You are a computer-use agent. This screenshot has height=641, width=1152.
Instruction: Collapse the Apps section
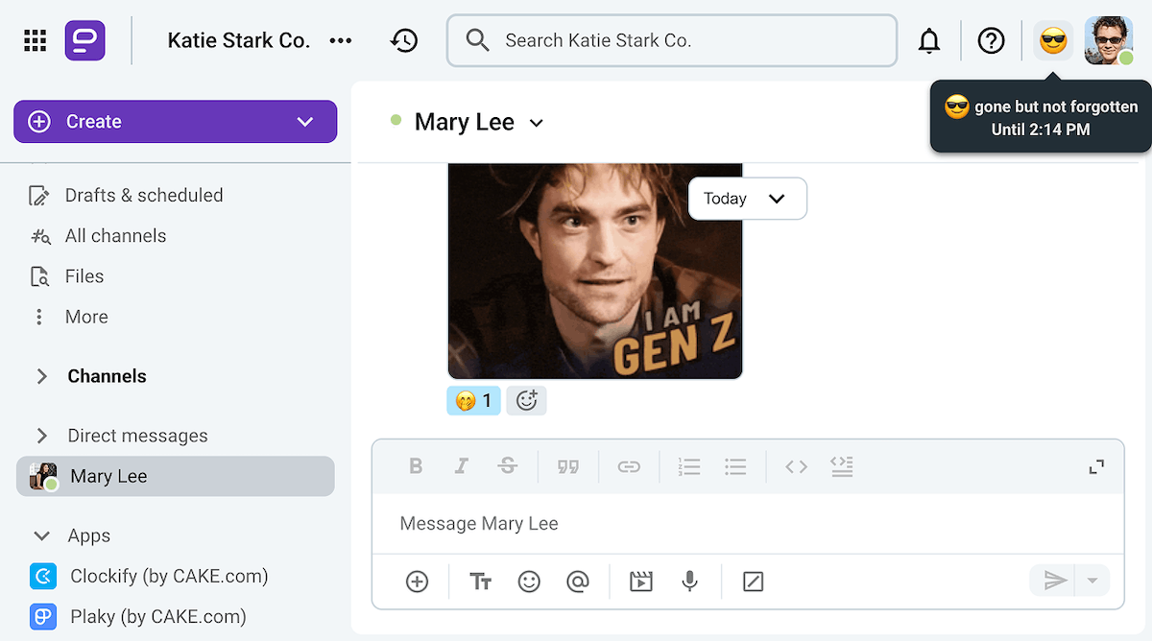tap(40, 535)
